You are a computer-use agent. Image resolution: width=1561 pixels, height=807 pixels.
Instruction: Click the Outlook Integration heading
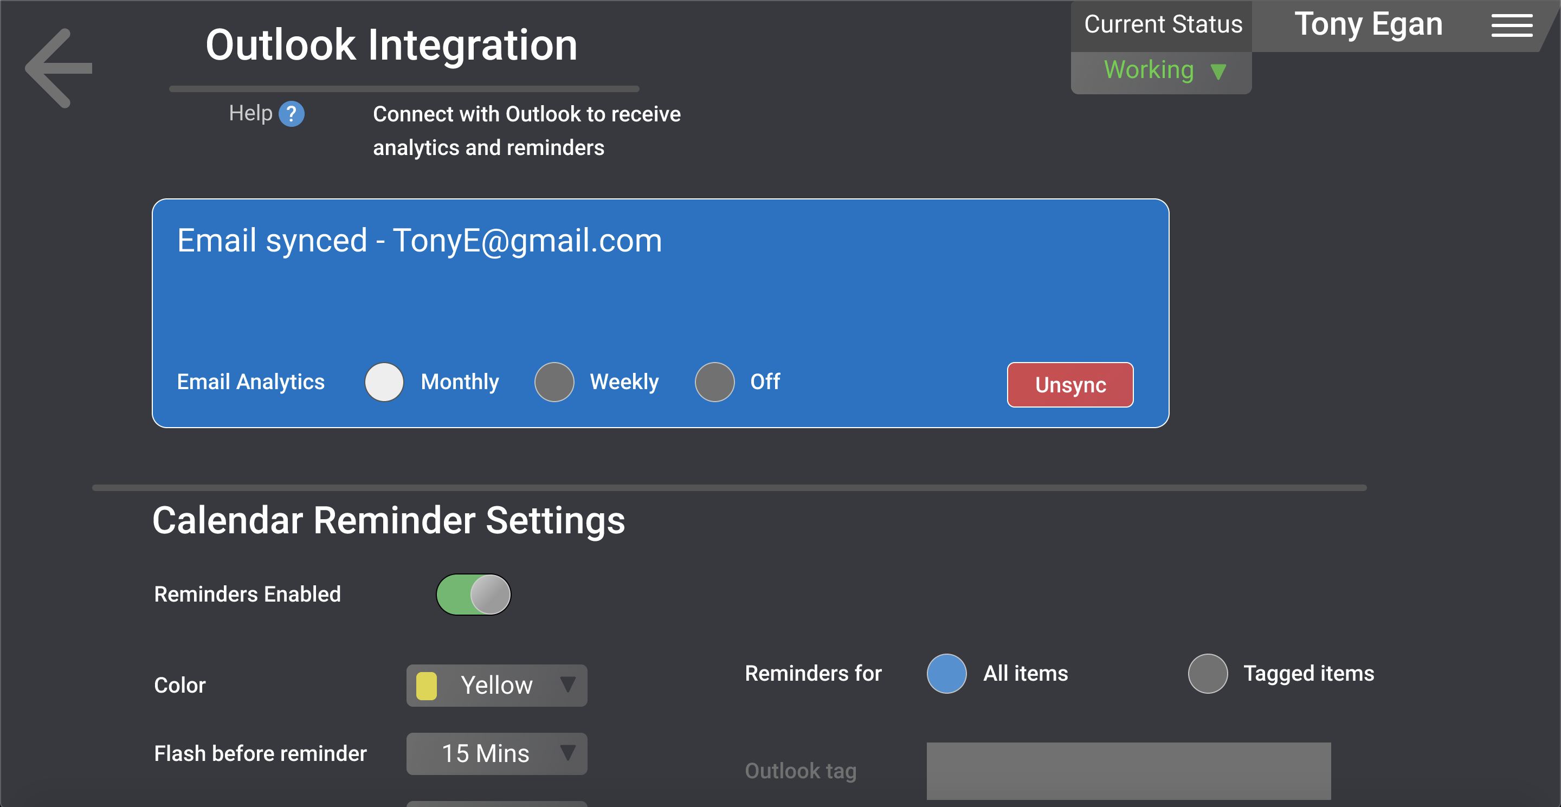click(x=391, y=46)
